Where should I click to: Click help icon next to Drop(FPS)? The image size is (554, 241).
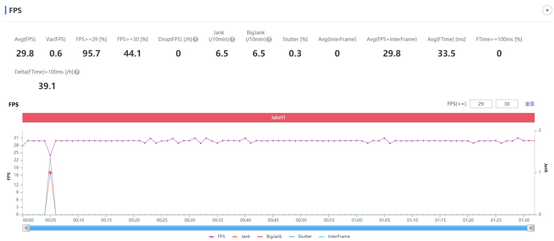pos(195,40)
